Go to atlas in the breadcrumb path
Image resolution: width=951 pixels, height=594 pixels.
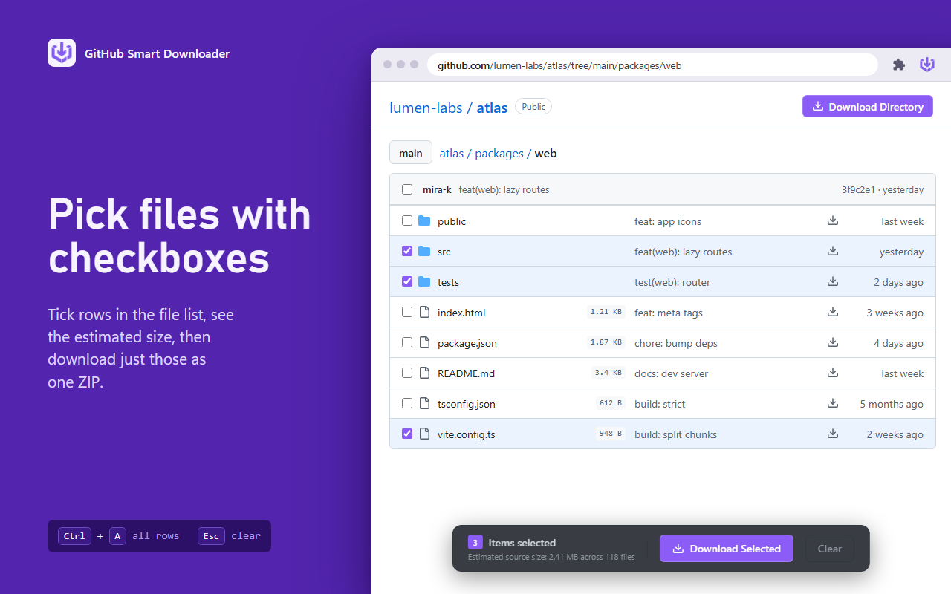452,154
